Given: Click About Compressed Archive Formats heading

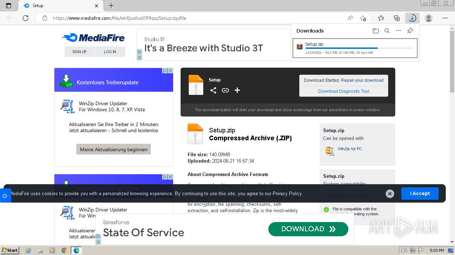Looking at the screenshot, I should [228, 174].
